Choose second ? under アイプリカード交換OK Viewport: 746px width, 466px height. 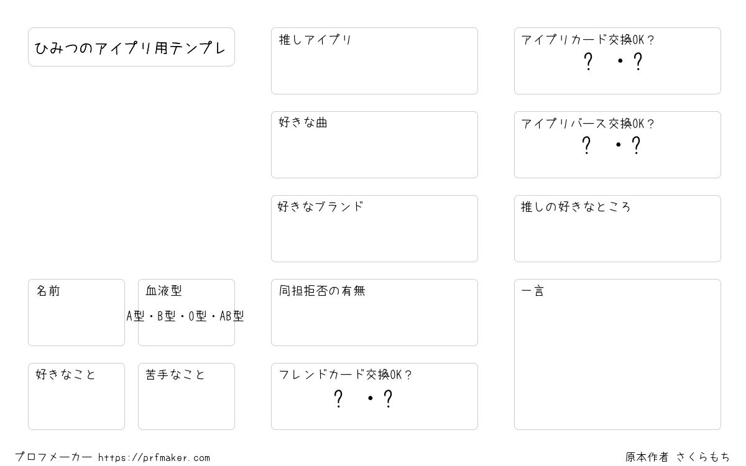637,62
